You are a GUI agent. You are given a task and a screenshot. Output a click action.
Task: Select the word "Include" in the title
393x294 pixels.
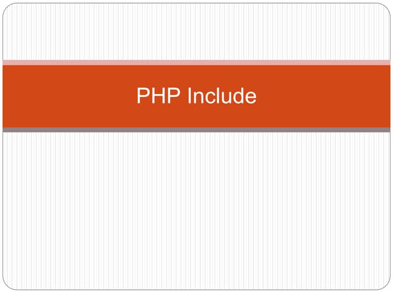[x=222, y=96]
